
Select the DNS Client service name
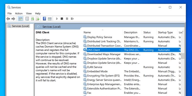[x=93, y=50]
